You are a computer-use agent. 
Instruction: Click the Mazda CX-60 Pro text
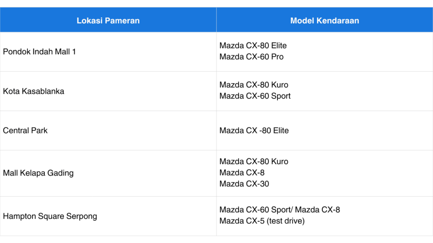tap(251, 57)
